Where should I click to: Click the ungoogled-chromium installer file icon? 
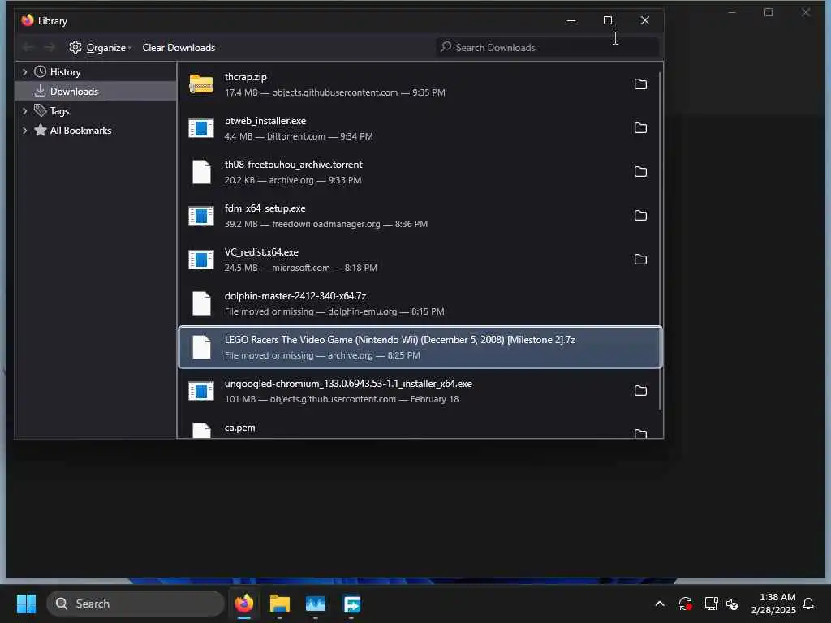click(201, 391)
